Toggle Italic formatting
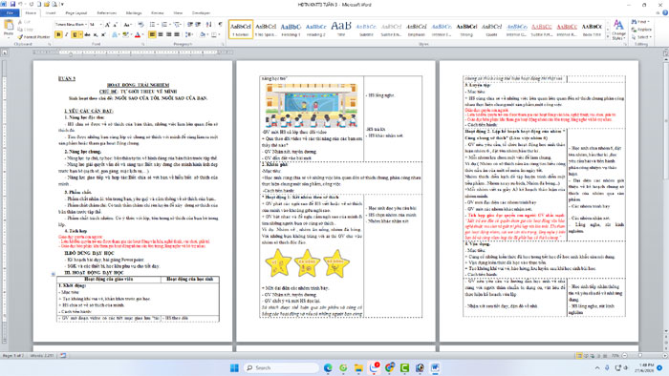The image size is (669, 376). click(x=66, y=34)
